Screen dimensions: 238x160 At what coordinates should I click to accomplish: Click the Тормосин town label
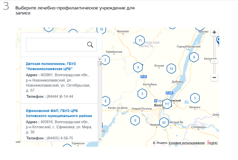(x=78, y=143)
